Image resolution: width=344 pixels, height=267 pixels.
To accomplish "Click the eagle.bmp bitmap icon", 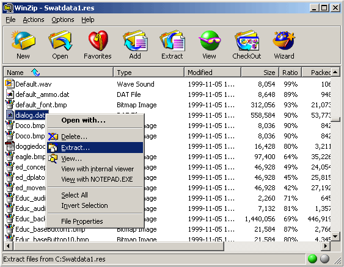I will (x=9, y=157).
